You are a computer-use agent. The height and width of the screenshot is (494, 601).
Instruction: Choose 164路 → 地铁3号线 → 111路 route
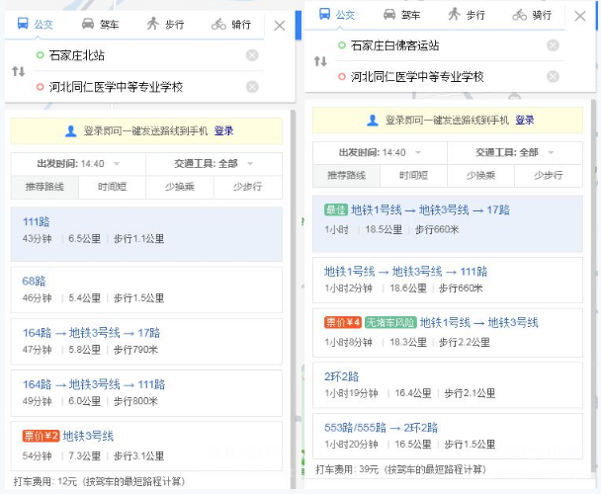click(x=146, y=393)
